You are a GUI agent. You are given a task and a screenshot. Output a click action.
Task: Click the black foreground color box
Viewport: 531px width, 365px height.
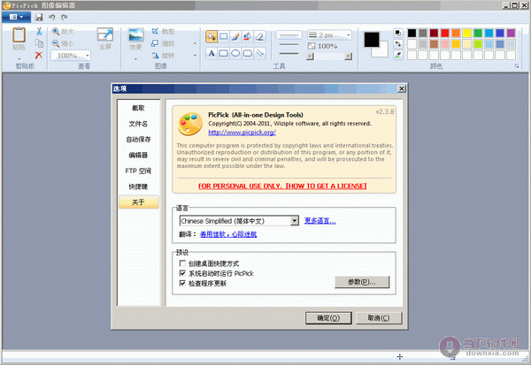(x=372, y=40)
